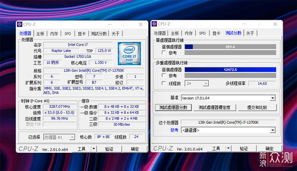Click 工具 button in right window
Image resolution: width=297 pixels, height=171 pixels.
[216, 148]
